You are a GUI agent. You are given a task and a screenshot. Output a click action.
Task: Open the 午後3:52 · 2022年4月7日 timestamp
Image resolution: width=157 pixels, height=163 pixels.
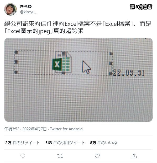[x=25, y=129]
